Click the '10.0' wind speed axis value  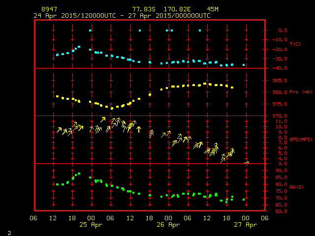point(282,127)
